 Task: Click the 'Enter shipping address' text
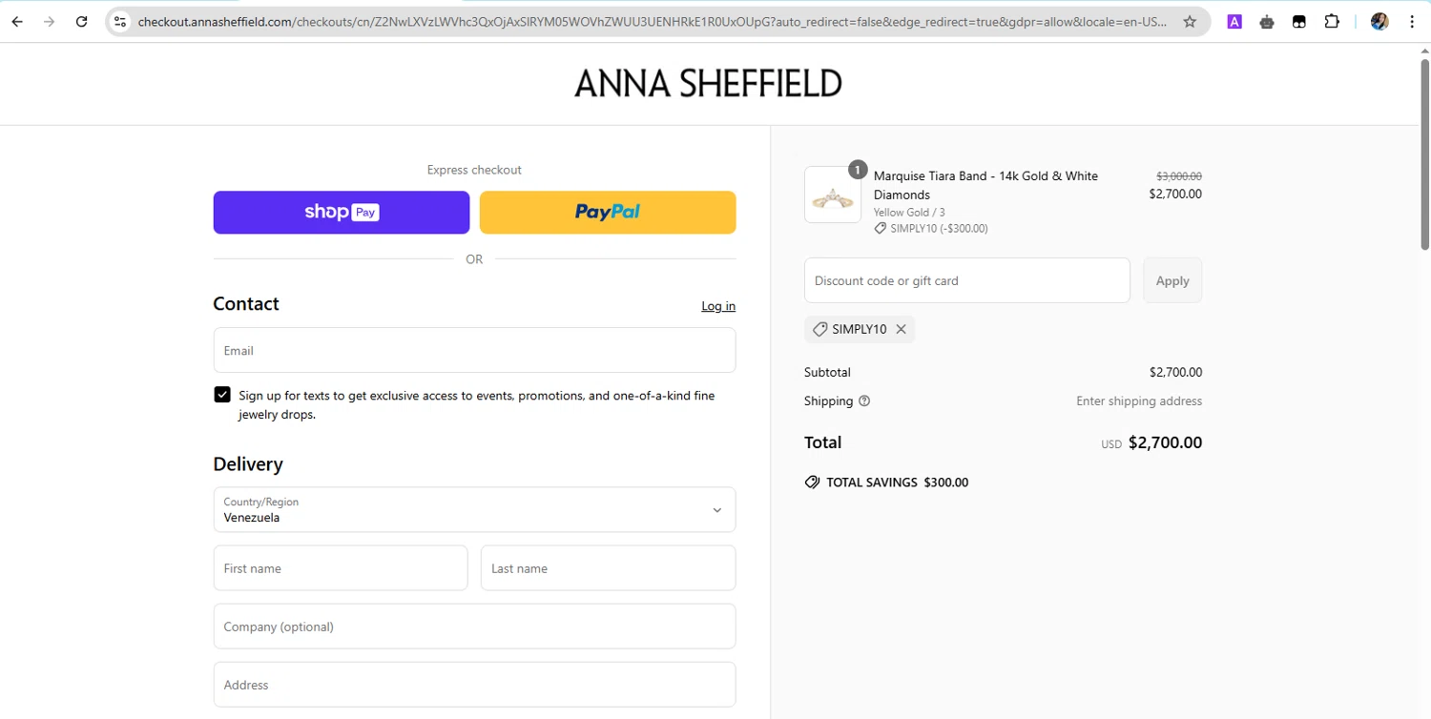[1139, 401]
